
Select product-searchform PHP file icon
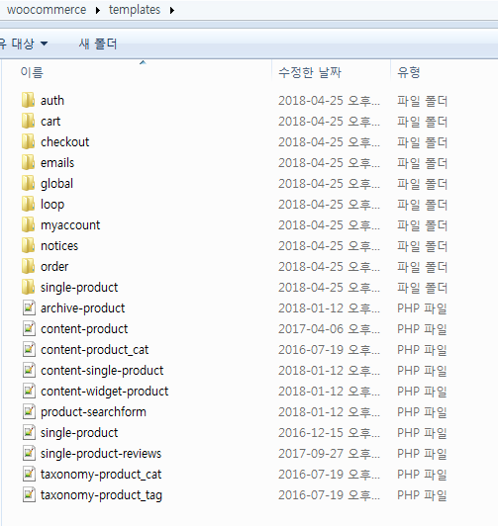coord(29,411)
